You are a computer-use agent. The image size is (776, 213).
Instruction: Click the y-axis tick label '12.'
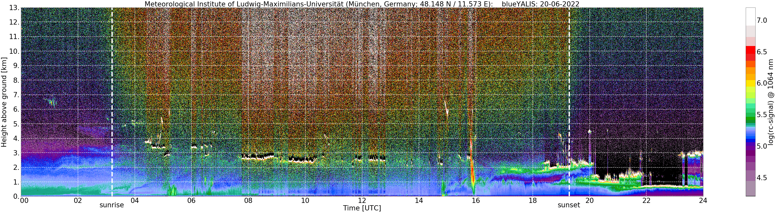(14, 22)
